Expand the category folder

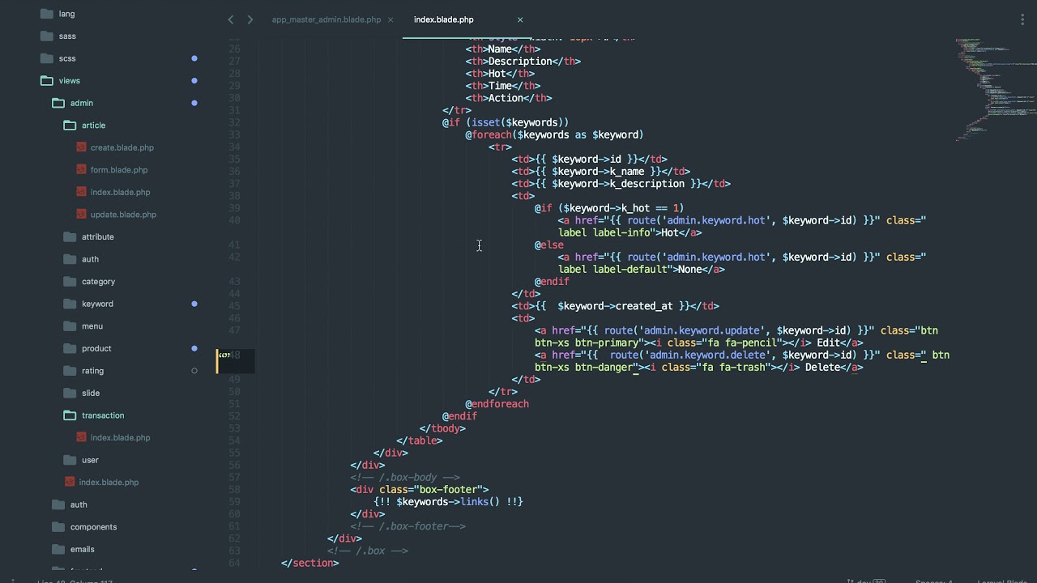(x=70, y=282)
